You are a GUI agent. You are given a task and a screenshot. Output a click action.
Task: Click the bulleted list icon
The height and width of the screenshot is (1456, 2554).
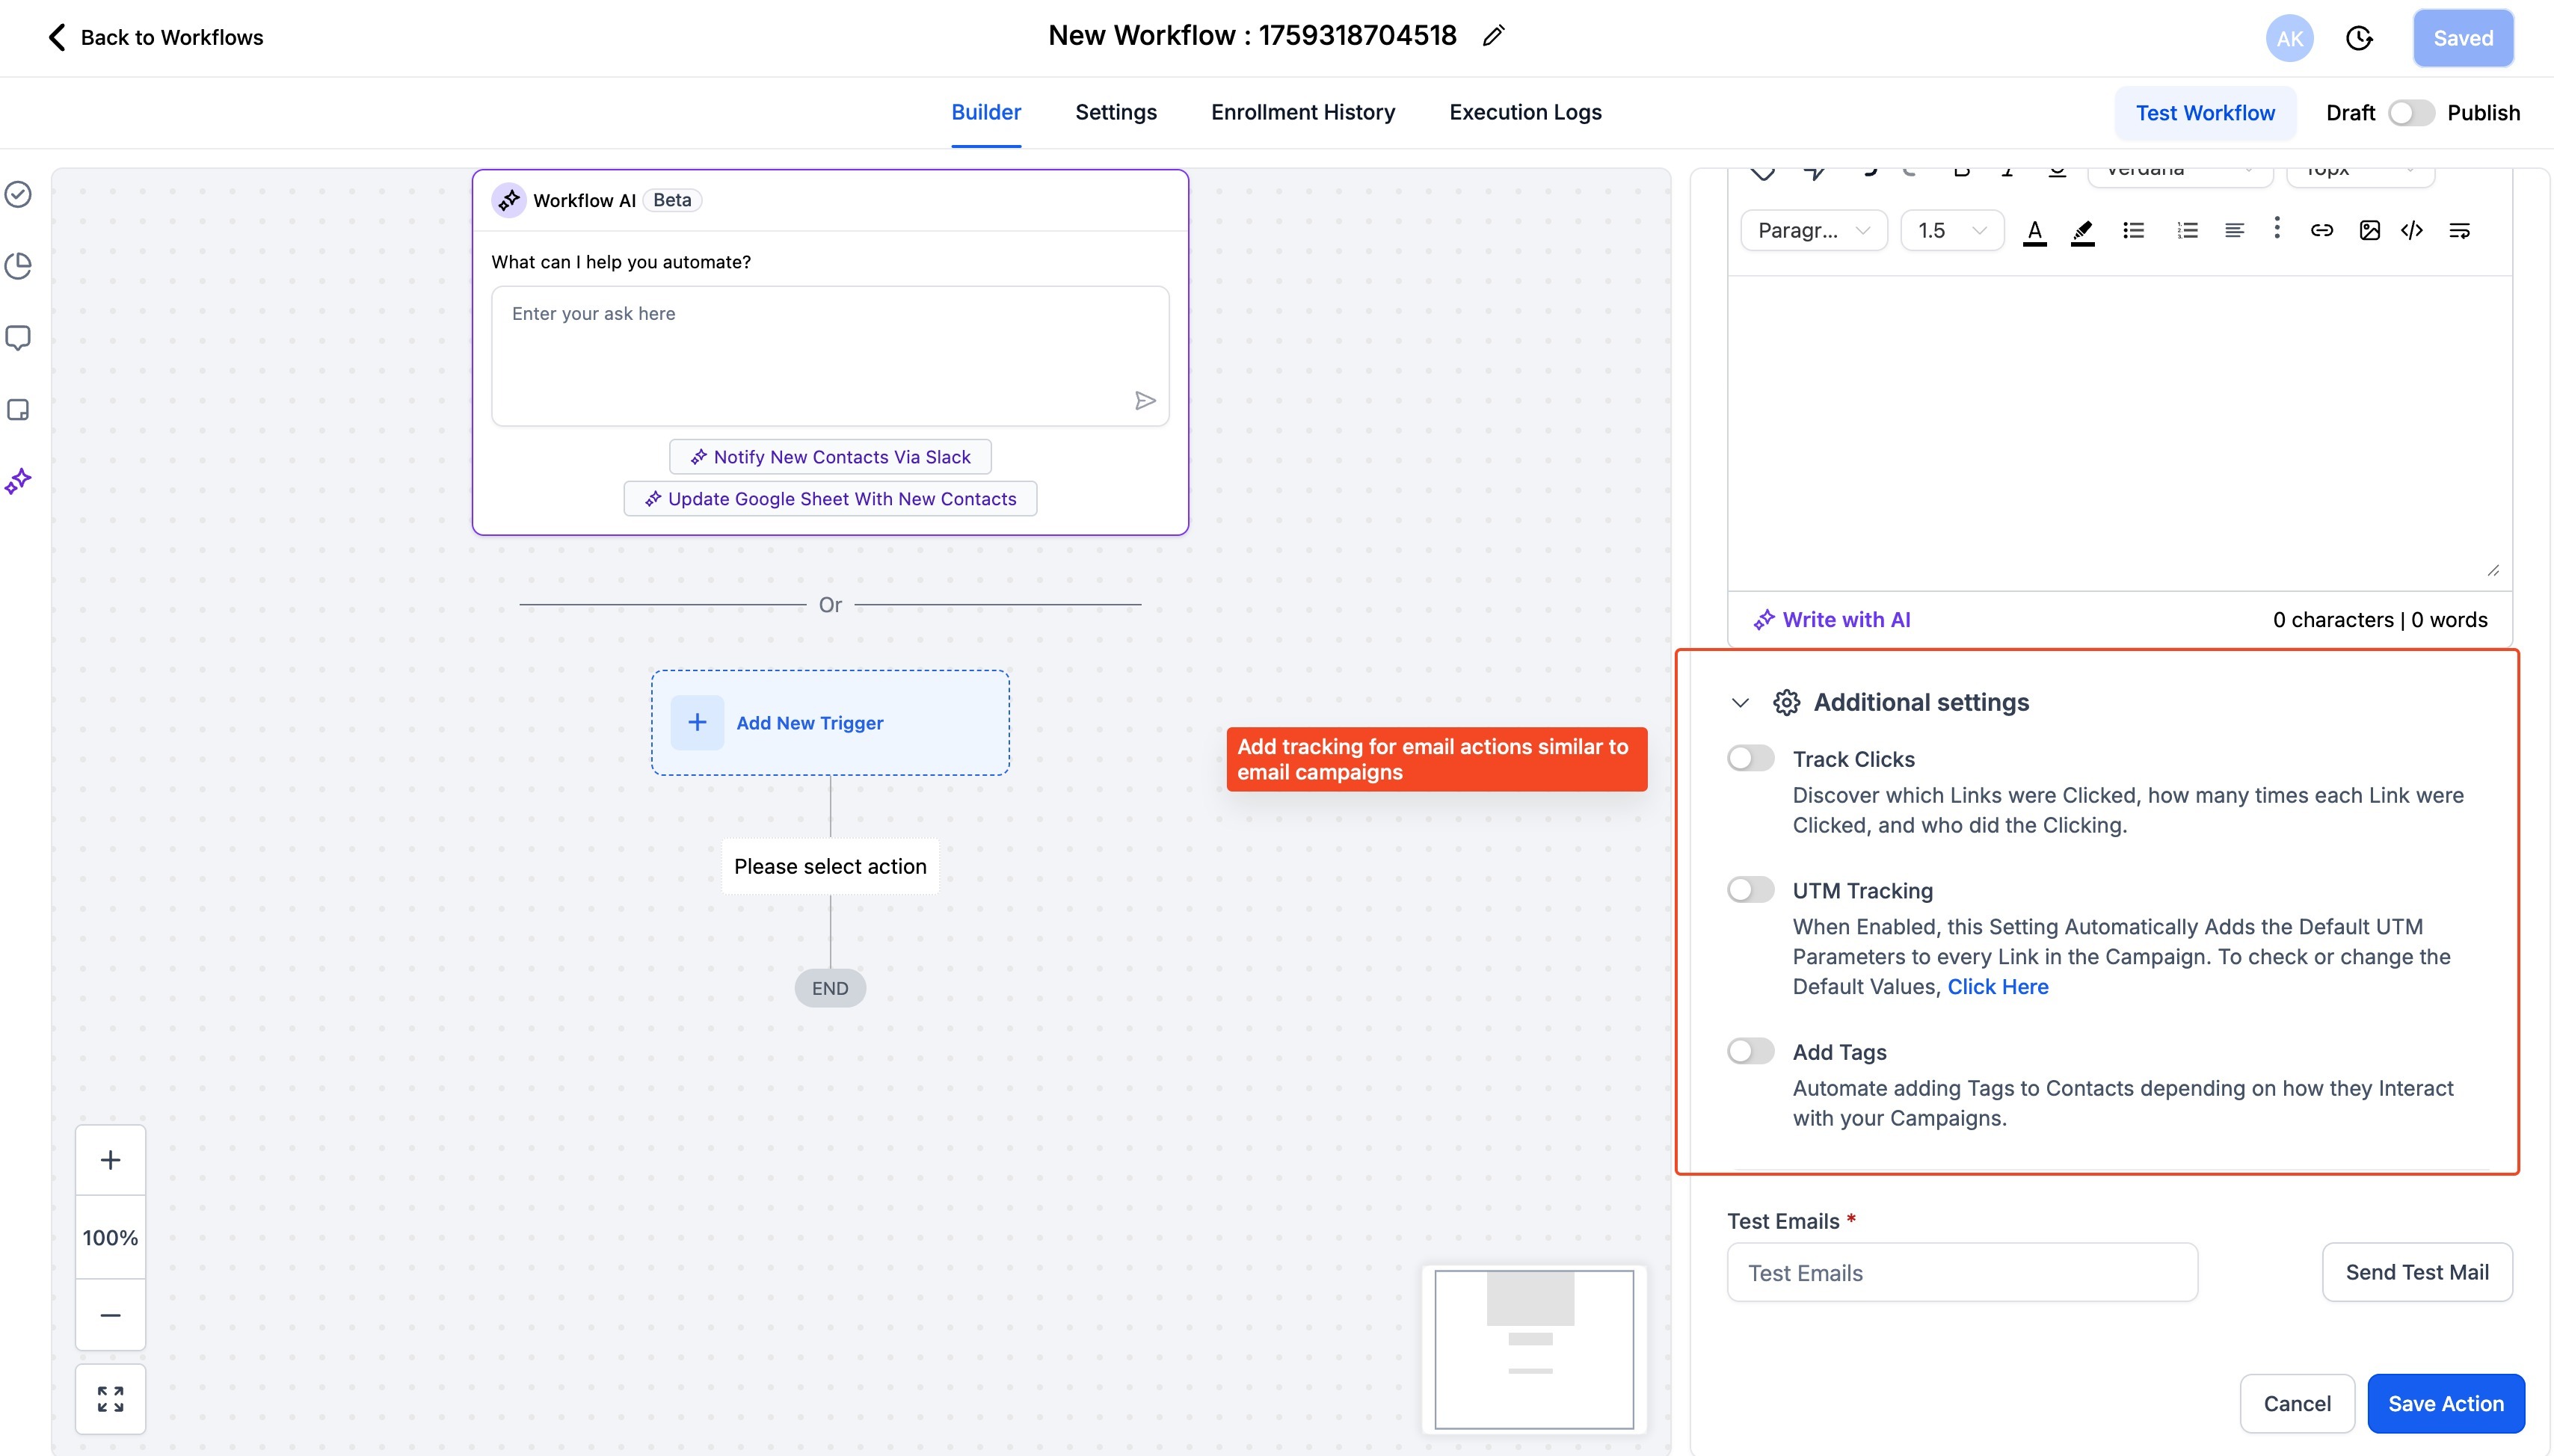pyautogui.click(x=2133, y=230)
